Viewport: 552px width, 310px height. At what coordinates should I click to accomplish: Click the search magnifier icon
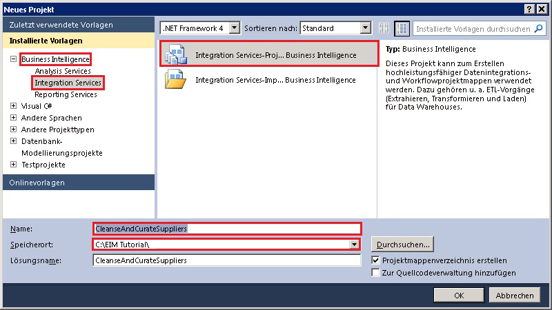point(539,28)
